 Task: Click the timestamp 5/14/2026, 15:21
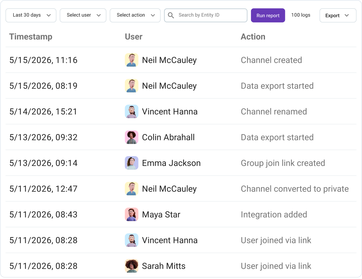pyautogui.click(x=43, y=112)
